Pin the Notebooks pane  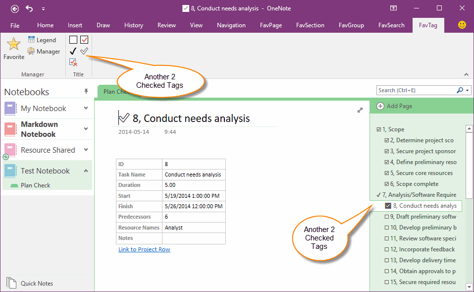coord(86,91)
